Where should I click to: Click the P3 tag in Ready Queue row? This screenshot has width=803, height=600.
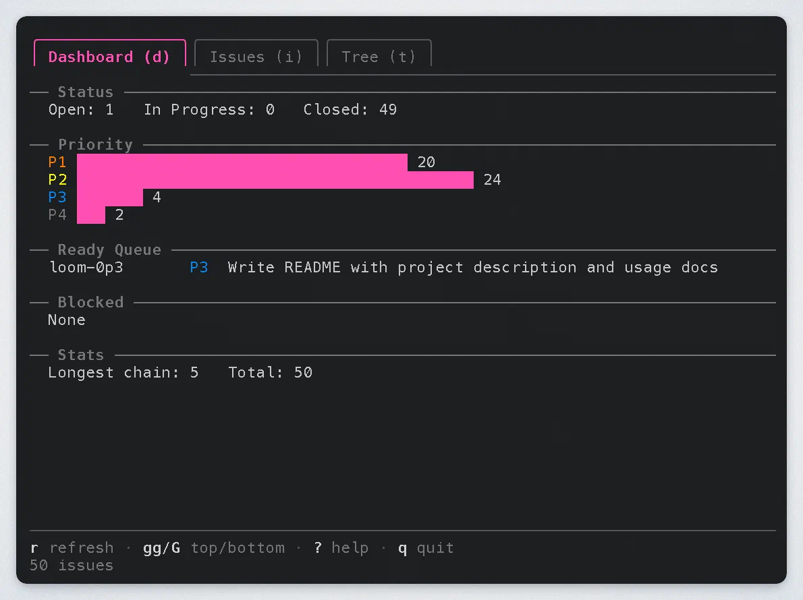[x=198, y=268]
